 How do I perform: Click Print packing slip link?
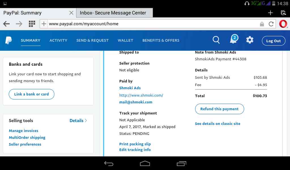click(135, 144)
